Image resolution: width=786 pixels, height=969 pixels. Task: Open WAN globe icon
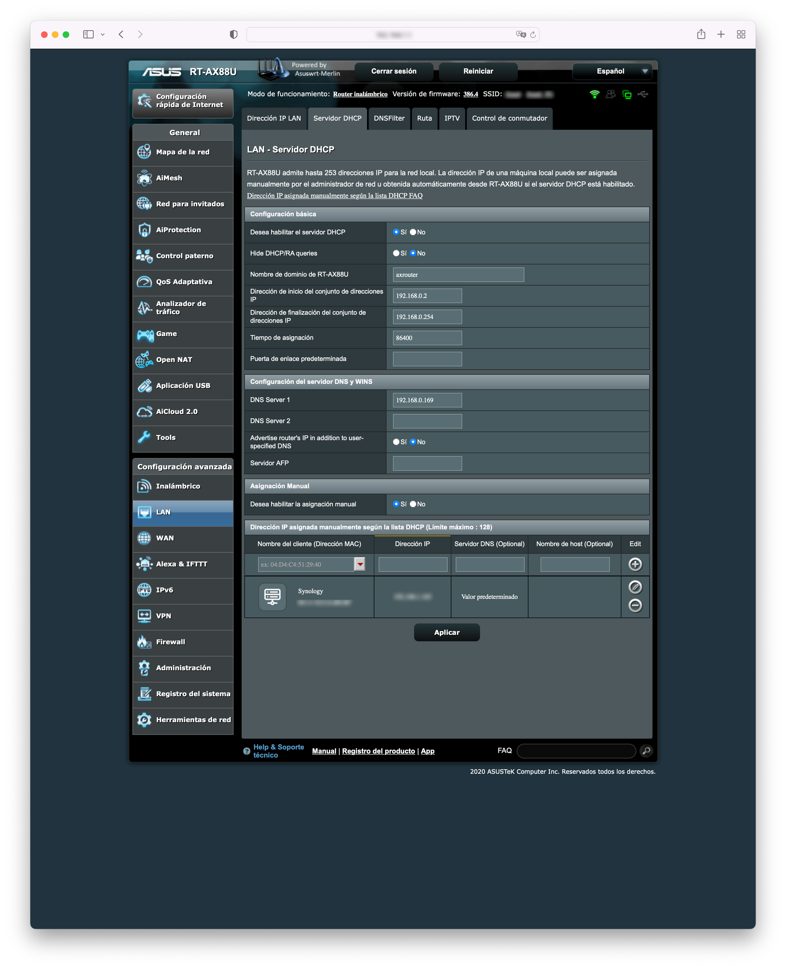144,538
